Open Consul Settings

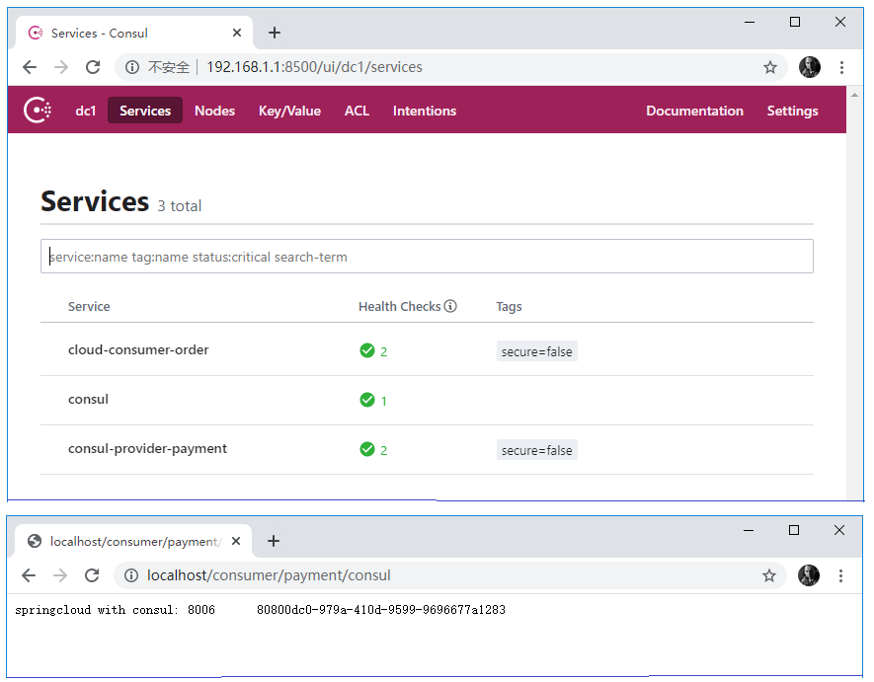pos(792,111)
